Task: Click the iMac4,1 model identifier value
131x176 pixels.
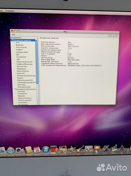Action: 71,44
